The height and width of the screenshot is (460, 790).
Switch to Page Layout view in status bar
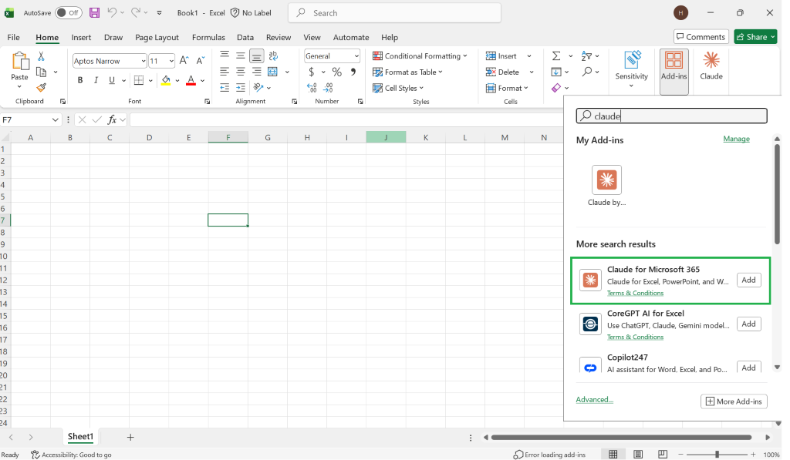(x=638, y=455)
